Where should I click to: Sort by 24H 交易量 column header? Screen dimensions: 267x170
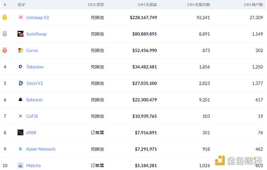(147, 5)
